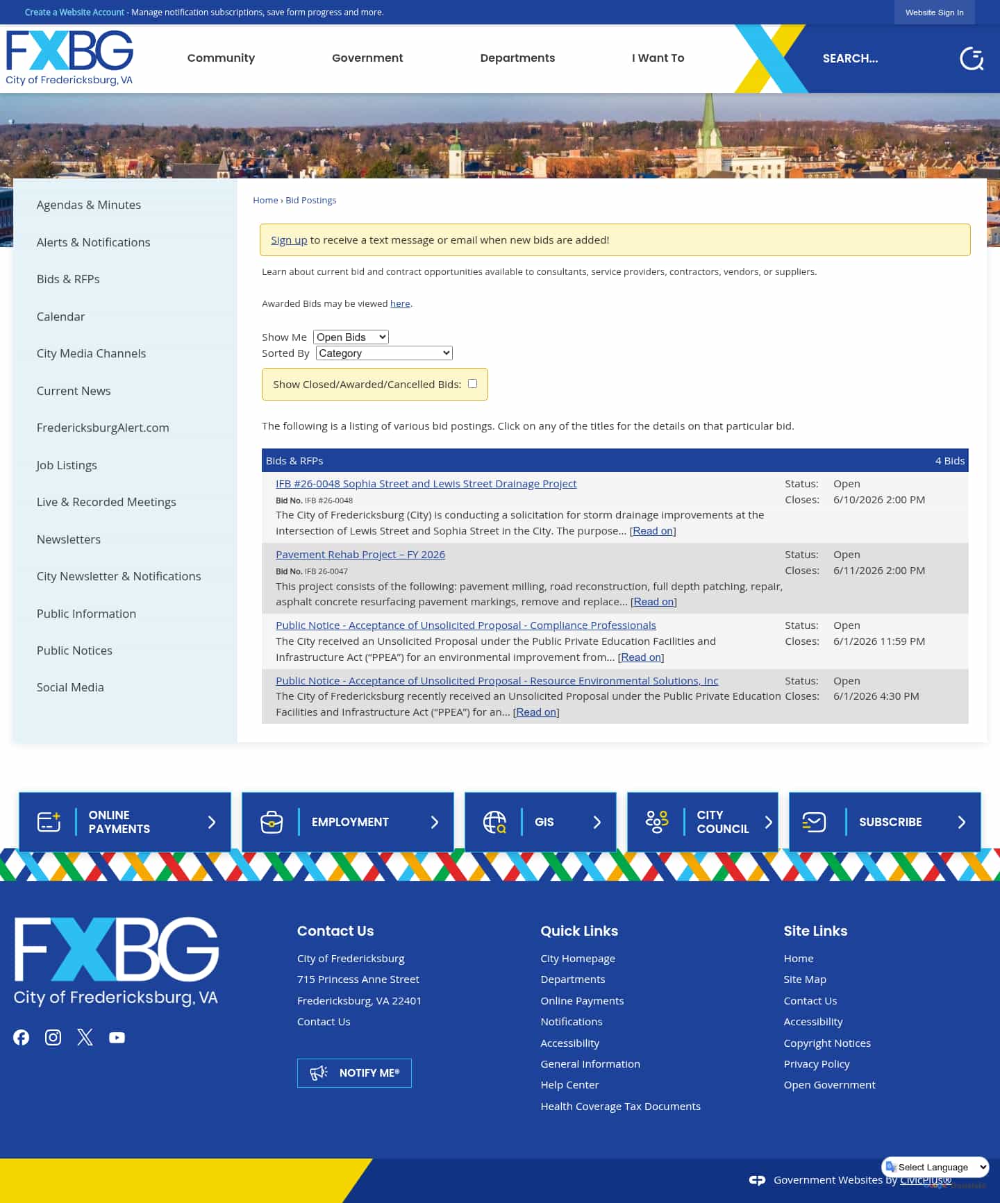Click the Bid Postings breadcrumb link
This screenshot has height=1203, width=1000.
coord(311,200)
